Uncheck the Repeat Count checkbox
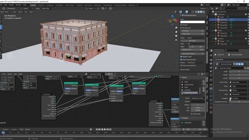Image resolution: width=249 pixels, height=140 pixels. [x=181, y=57]
